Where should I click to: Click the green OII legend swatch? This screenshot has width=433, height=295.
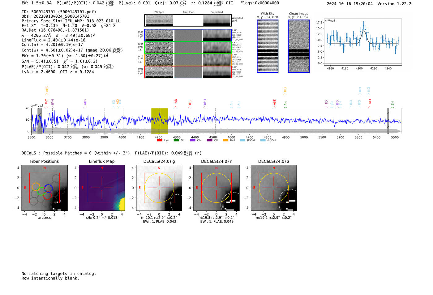tap(176, 141)
